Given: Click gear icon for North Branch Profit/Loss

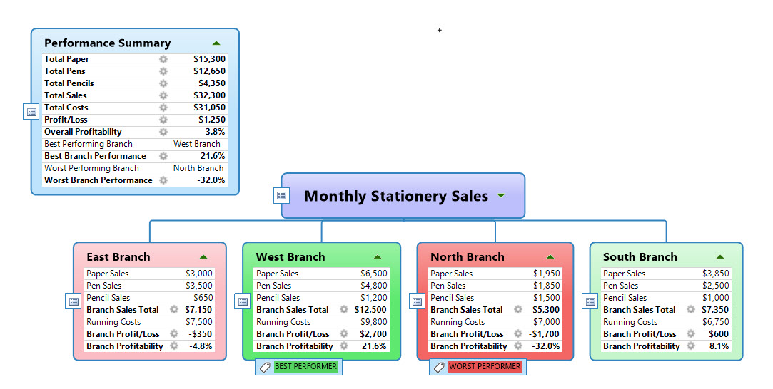Looking at the screenshot, I should [x=518, y=334].
